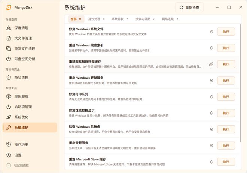Switch to the 网络连接 tab
This screenshot has height=173, width=247.
(170, 19)
